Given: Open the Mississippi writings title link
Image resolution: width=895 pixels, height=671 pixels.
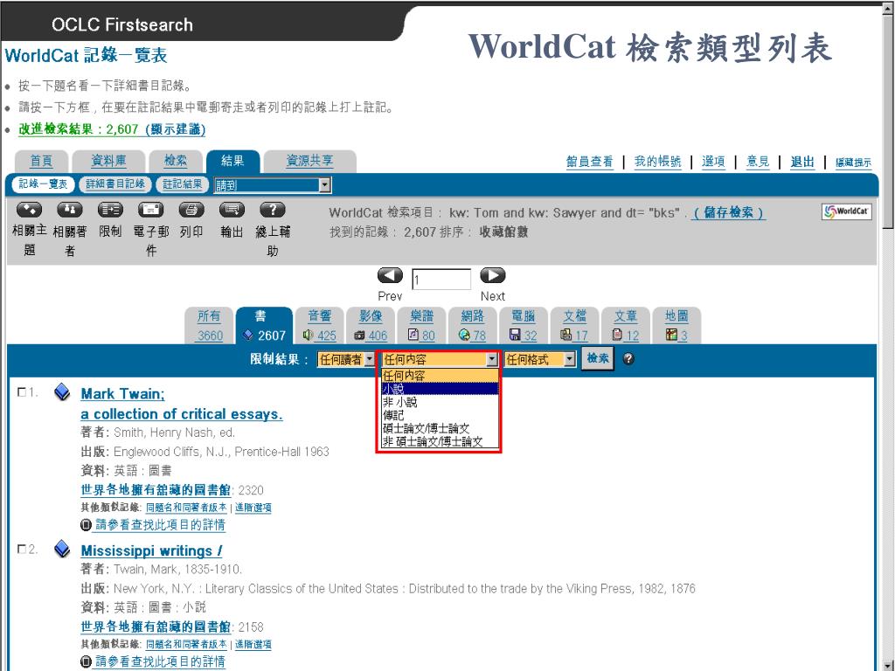Looking at the screenshot, I should point(151,550).
